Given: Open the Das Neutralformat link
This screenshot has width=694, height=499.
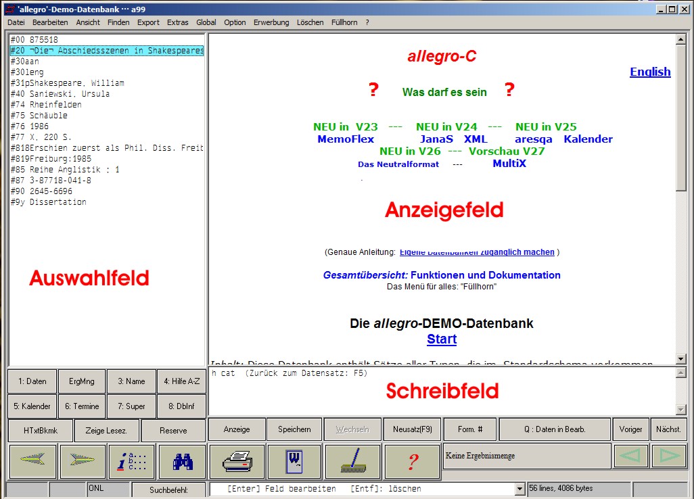Looking at the screenshot, I should coord(398,164).
